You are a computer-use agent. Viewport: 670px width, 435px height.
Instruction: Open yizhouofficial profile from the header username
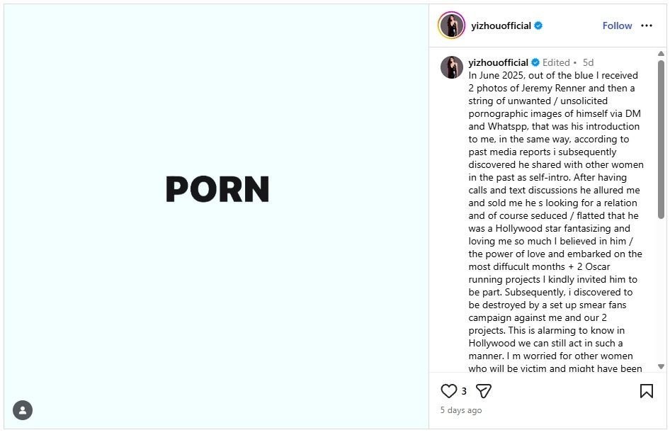pyautogui.click(x=501, y=26)
